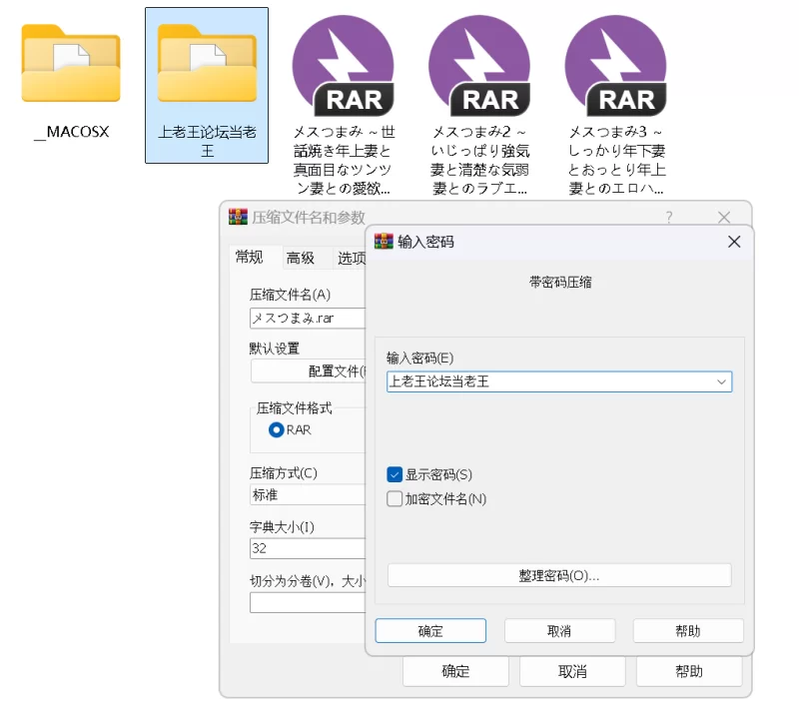Click the ? help button of 压缩文件名和参数

669,218
